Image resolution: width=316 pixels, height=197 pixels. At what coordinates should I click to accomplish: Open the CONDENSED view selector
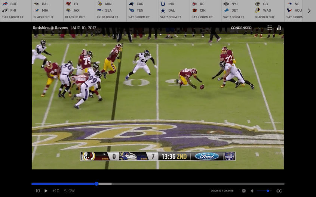point(241,28)
